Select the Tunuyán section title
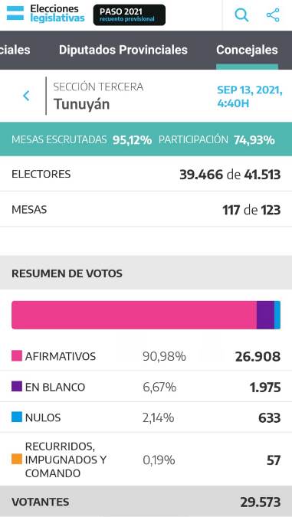 click(x=81, y=104)
